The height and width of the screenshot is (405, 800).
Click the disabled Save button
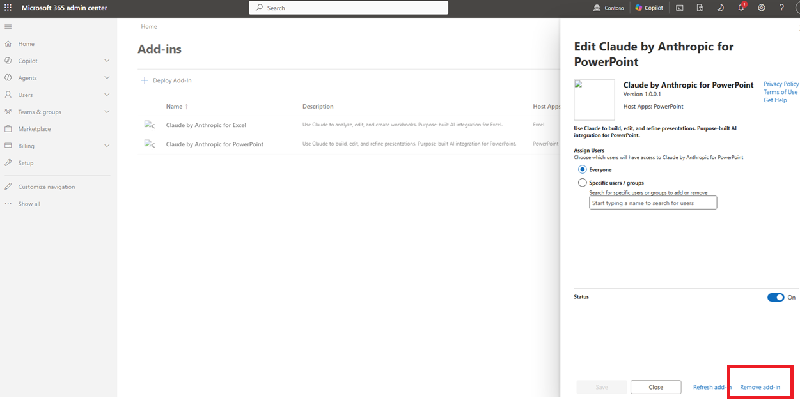click(x=602, y=387)
